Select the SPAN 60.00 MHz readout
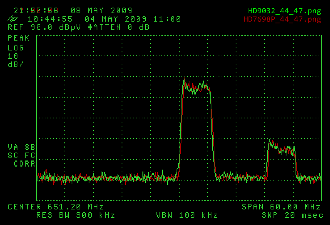 tap(281, 207)
